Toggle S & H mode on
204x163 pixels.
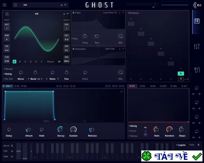(133, 131)
